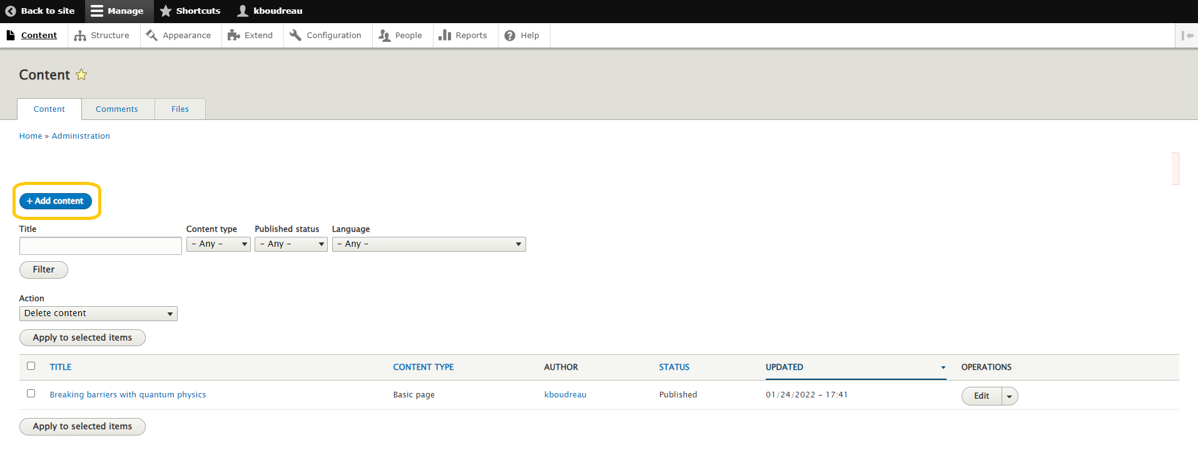Click the Structure hierarchy icon

pyautogui.click(x=80, y=36)
